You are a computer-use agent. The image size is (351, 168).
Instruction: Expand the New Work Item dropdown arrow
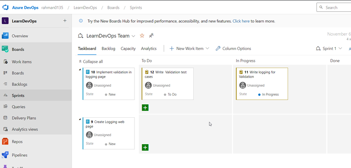pyautogui.click(x=207, y=49)
